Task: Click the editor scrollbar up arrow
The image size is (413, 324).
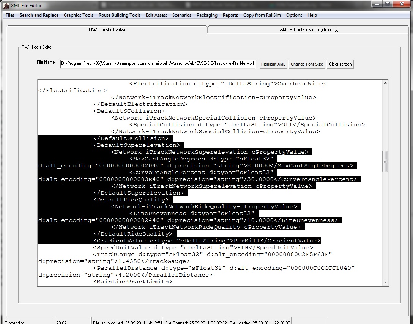Action: pyautogui.click(x=385, y=83)
